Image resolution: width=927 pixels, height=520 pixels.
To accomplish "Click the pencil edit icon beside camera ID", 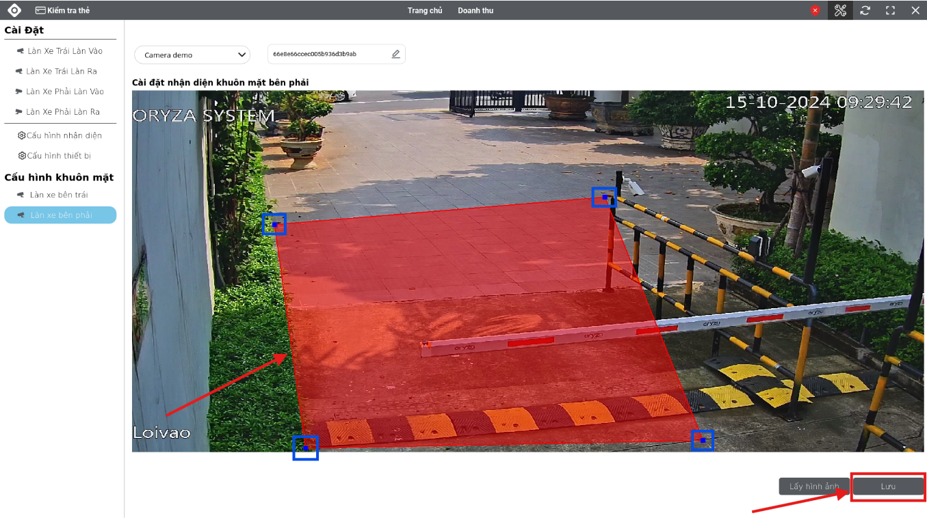I will pos(395,54).
